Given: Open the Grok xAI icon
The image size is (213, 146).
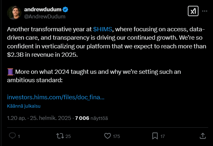Looking at the screenshot, I should pos(193,11).
